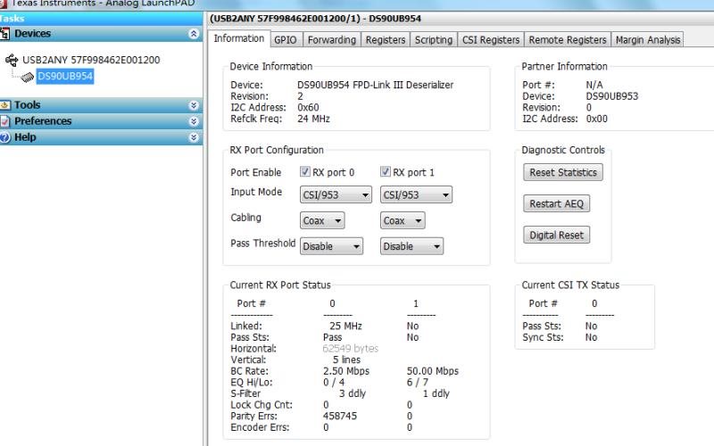Open RX port 1 Cabling dropdown

pyautogui.click(x=403, y=220)
